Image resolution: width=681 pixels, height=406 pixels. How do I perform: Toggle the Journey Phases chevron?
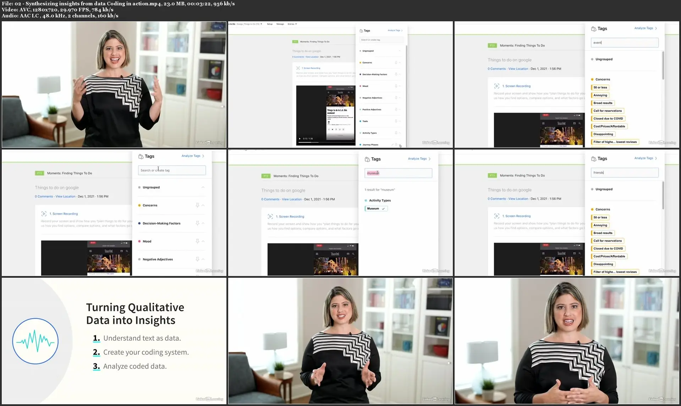(400, 145)
